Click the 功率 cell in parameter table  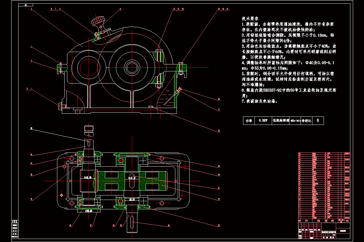(249, 121)
